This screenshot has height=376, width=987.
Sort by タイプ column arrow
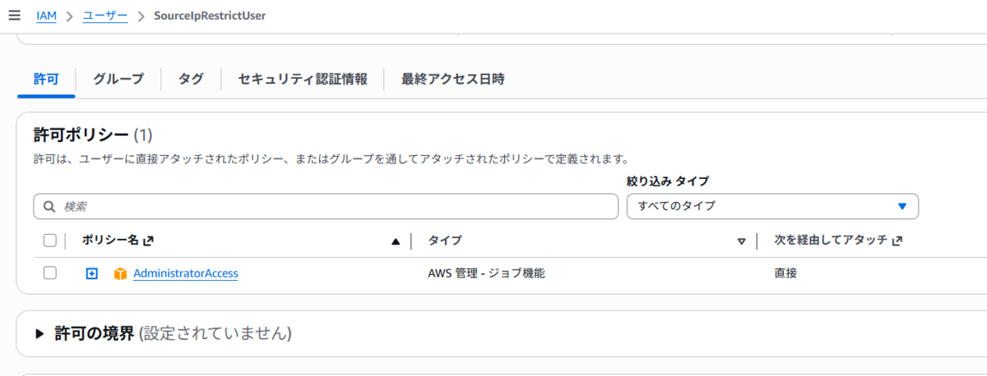coord(741,241)
